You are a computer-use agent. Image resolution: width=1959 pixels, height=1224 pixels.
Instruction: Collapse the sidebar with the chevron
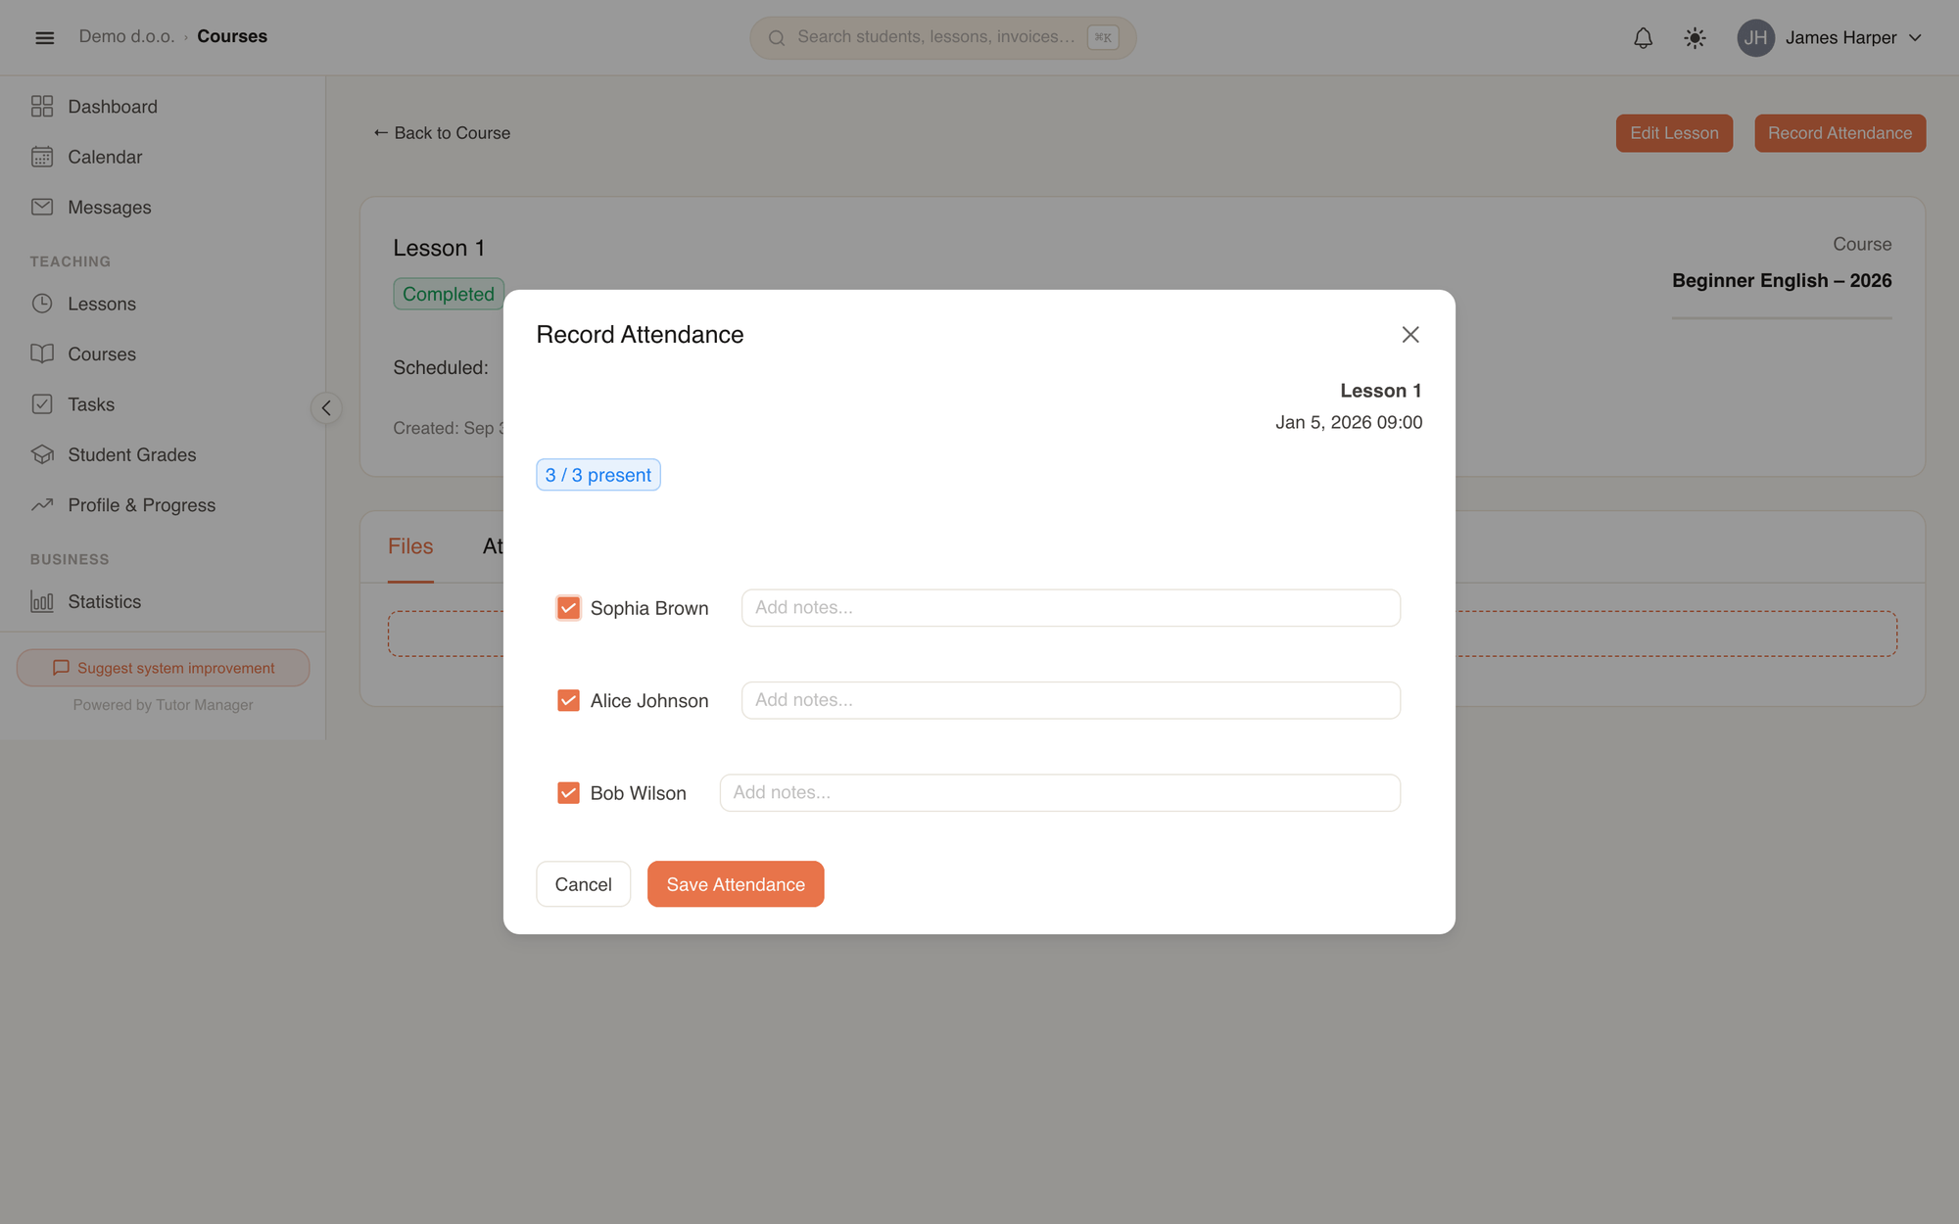point(326,407)
